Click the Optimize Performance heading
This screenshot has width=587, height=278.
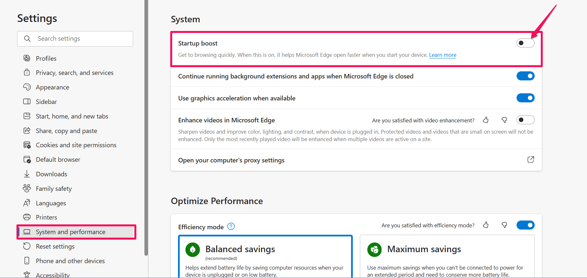tap(217, 201)
